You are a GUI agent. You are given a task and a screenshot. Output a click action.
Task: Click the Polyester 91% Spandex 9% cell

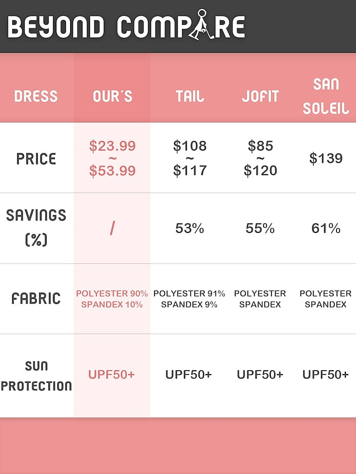[x=190, y=299]
